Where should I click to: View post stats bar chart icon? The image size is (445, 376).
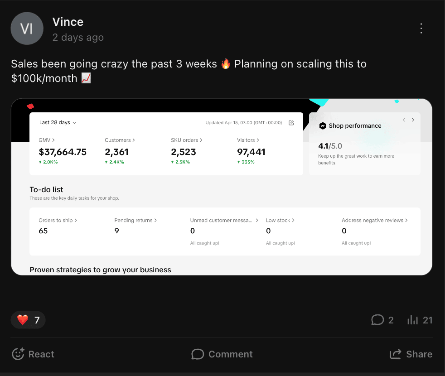click(413, 320)
